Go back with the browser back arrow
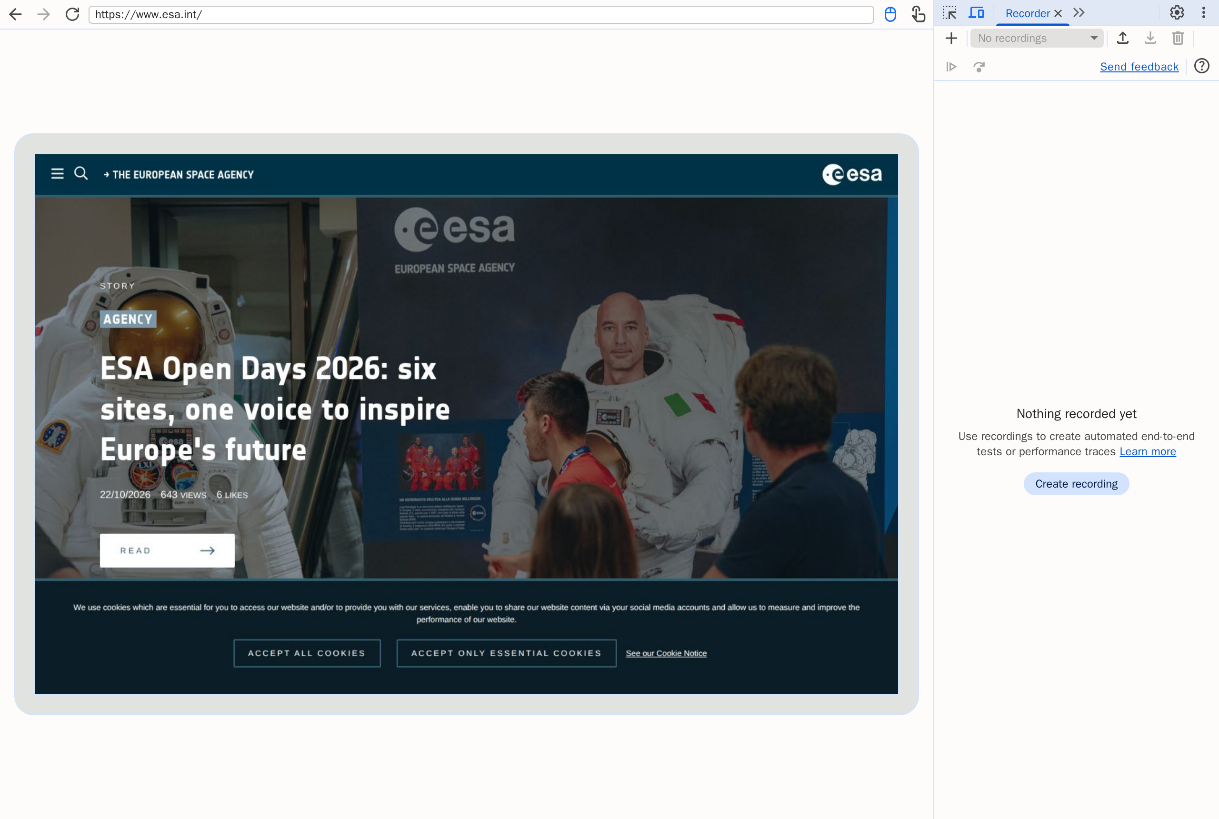 [x=16, y=14]
